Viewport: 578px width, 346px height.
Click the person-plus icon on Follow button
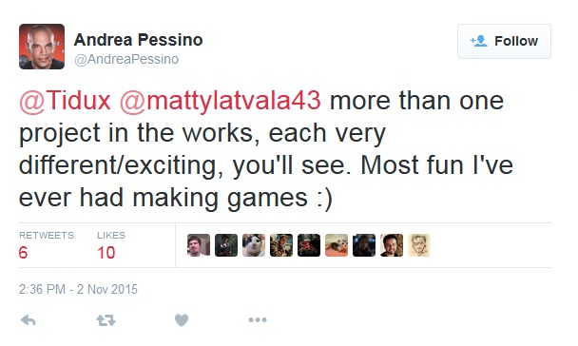(479, 41)
